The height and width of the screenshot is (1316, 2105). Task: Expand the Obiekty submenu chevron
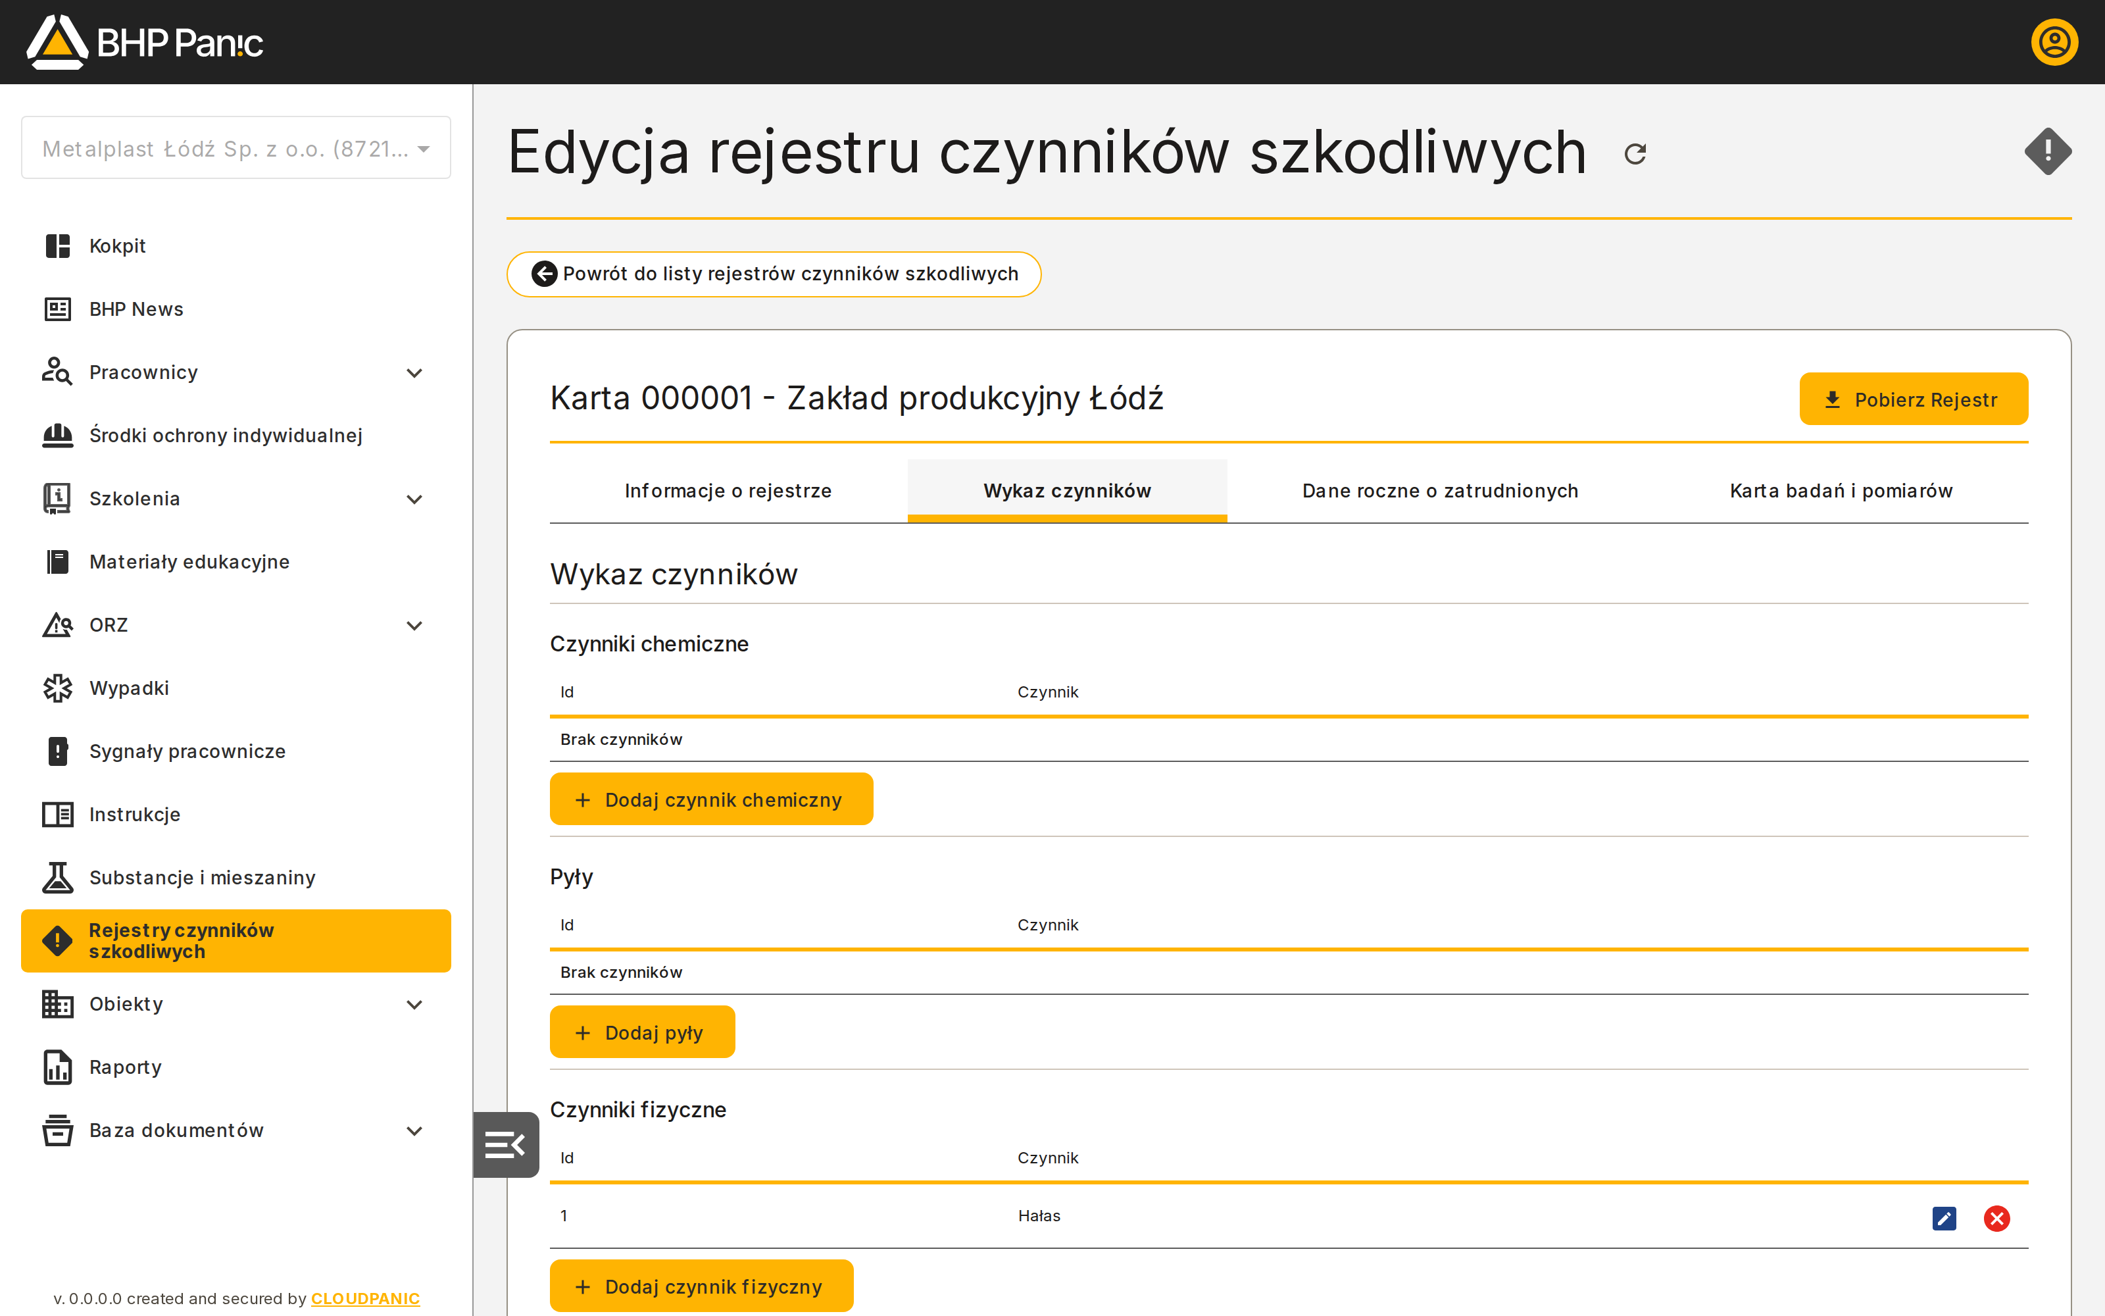pyautogui.click(x=415, y=1004)
